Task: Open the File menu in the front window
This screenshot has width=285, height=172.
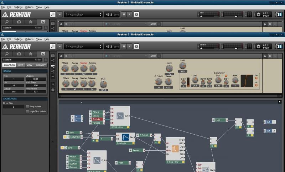Action: click(x=3, y=39)
